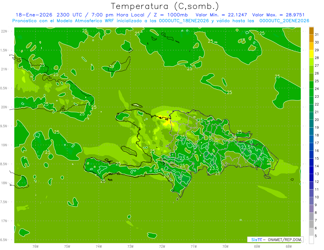Pick the olive-green swatch between 25 and 26
Viewport: 324px width, 250px height.
click(x=311, y=77)
